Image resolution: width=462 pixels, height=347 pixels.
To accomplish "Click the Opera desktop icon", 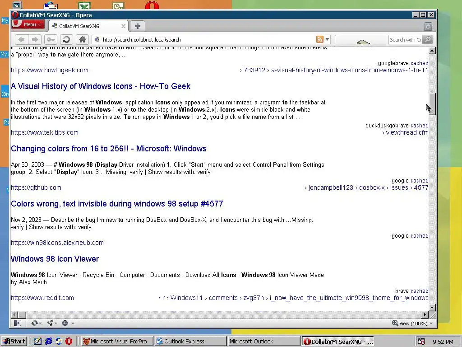I will pyautogui.click(x=152, y=5).
